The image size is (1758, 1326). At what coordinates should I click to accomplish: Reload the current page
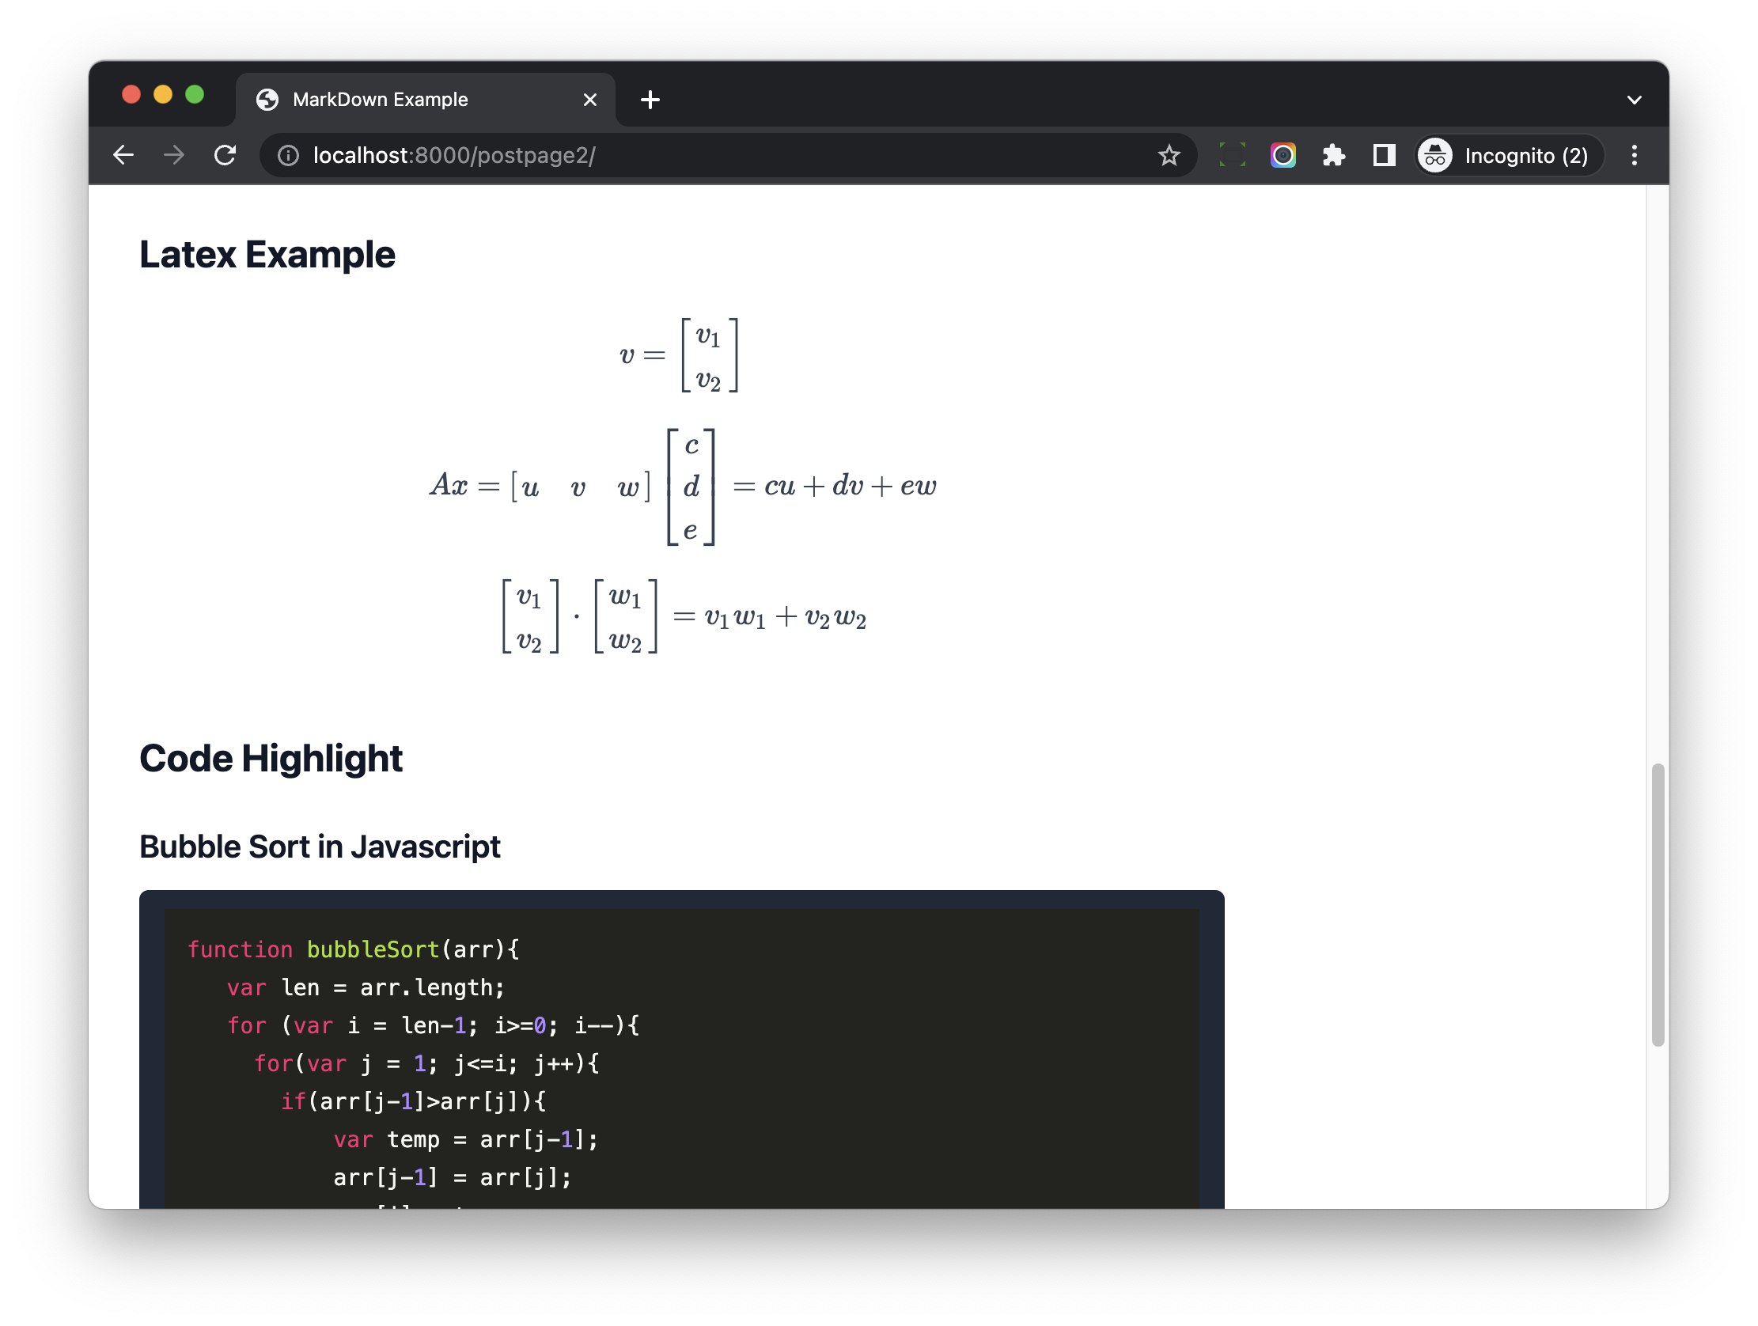click(225, 155)
